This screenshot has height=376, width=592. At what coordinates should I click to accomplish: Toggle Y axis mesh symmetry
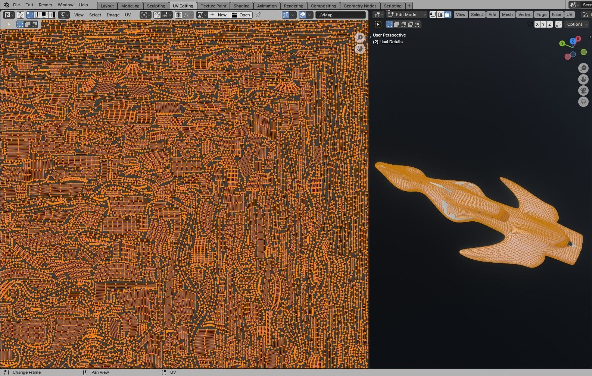point(543,24)
